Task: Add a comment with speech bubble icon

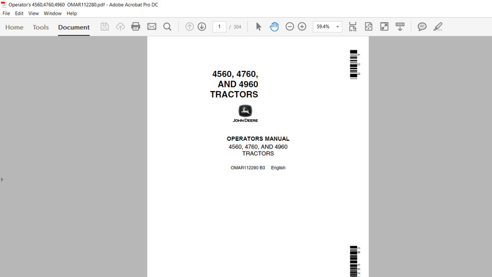Action: 422,27
